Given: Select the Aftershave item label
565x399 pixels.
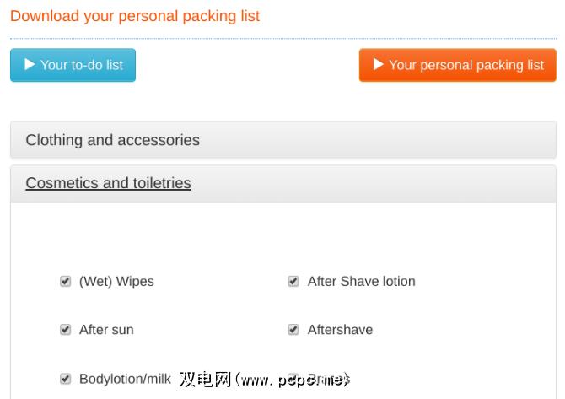Looking at the screenshot, I should pos(340,330).
